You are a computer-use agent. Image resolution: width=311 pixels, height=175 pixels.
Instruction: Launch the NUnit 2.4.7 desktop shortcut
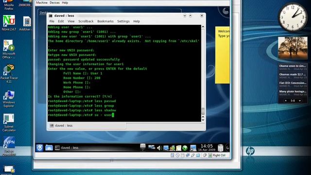(9, 23)
